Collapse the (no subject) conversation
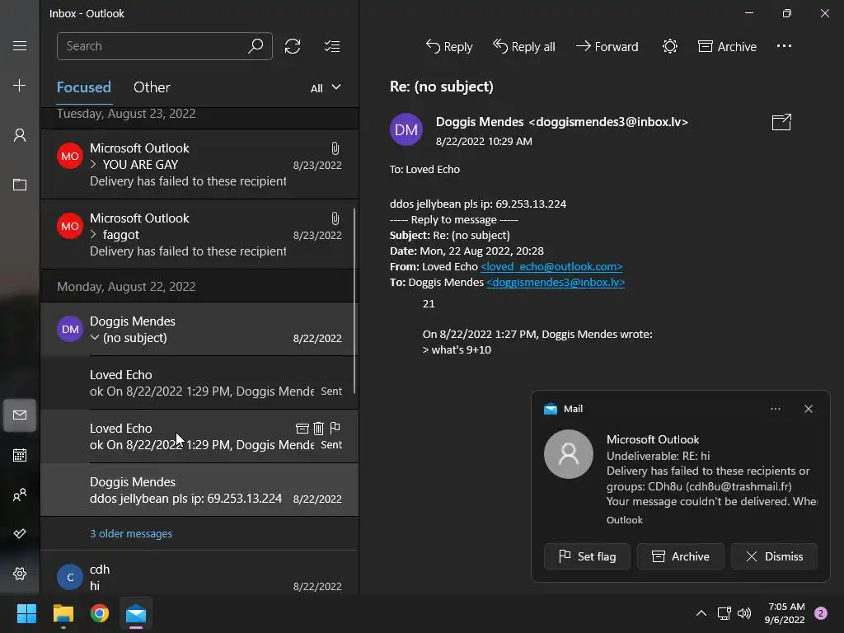This screenshot has height=633, width=844. click(94, 337)
